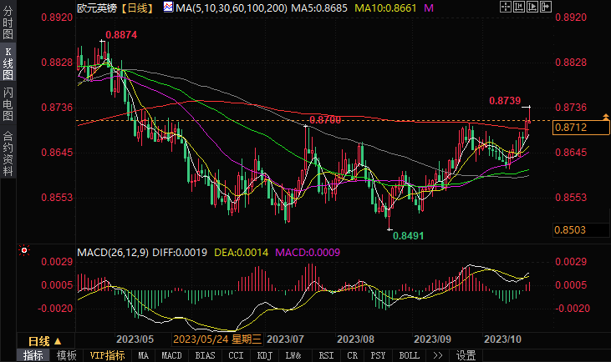611x362 pixels.
Task: Open the 闪电图 sidebar tab
Action: (8, 103)
